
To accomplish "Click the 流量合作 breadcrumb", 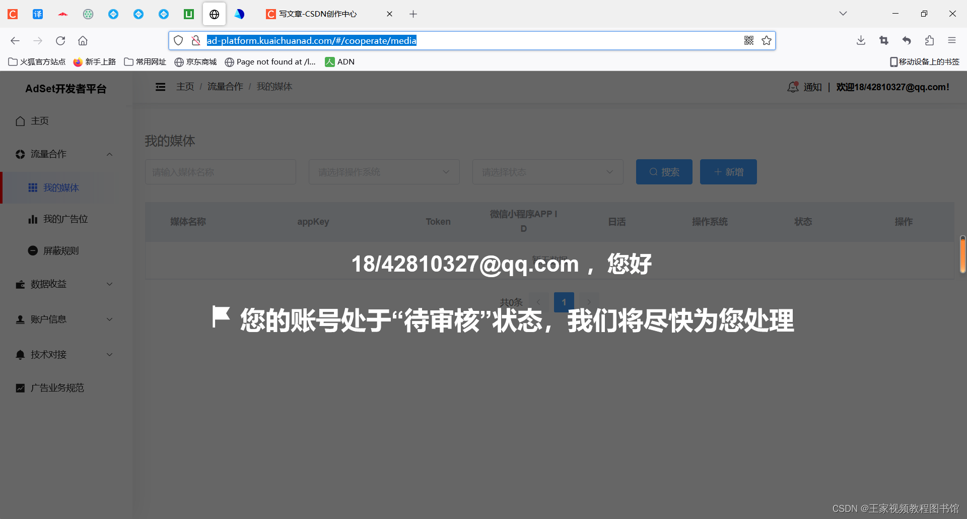I will coord(225,87).
